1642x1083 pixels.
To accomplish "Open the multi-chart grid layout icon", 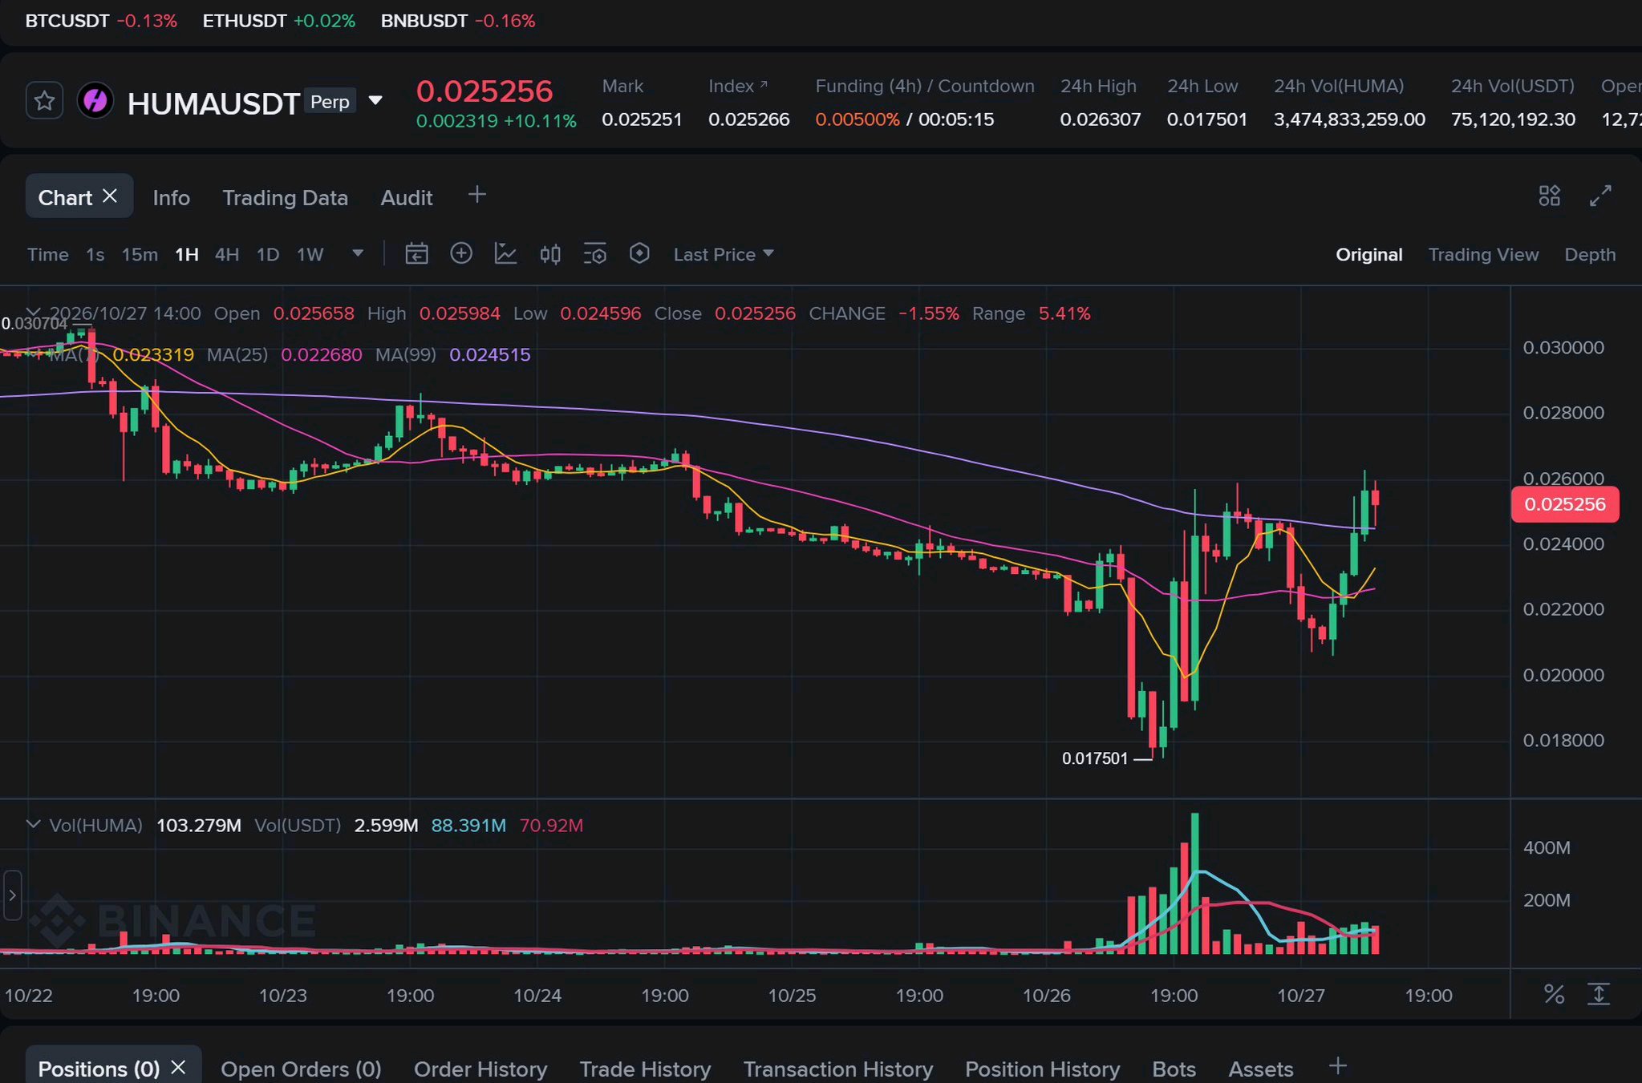I will point(1550,196).
